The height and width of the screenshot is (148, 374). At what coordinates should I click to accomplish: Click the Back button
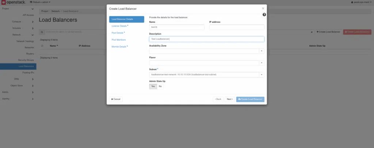[218, 99]
